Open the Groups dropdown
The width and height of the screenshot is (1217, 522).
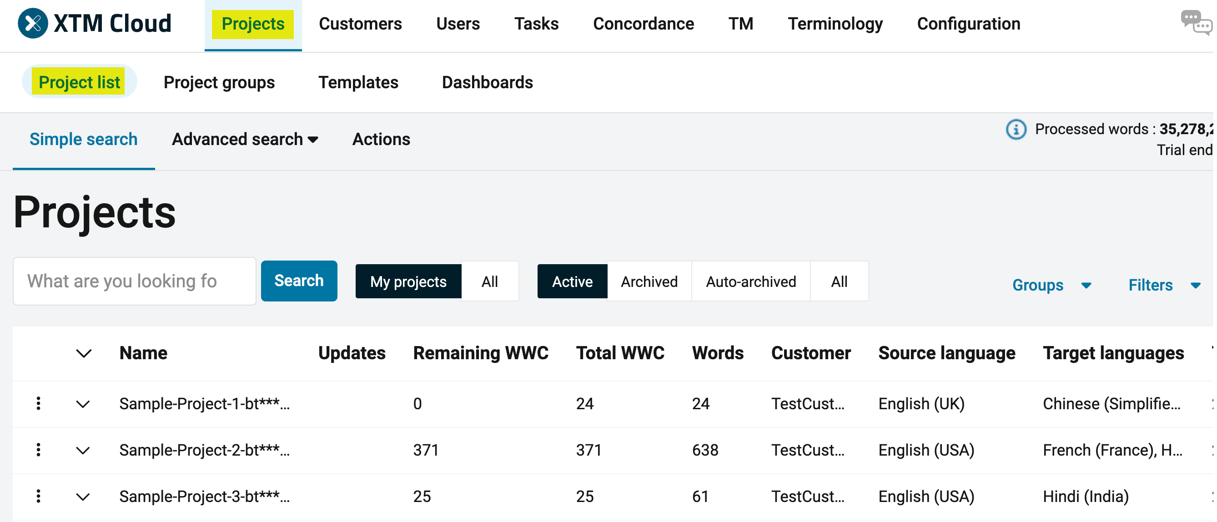1051,285
